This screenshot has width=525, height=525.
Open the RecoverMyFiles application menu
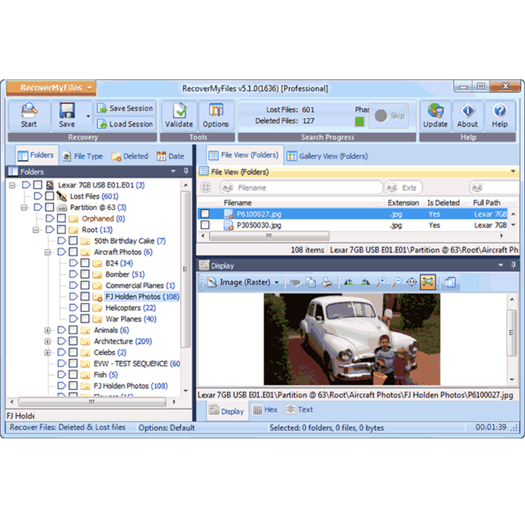click(52, 88)
